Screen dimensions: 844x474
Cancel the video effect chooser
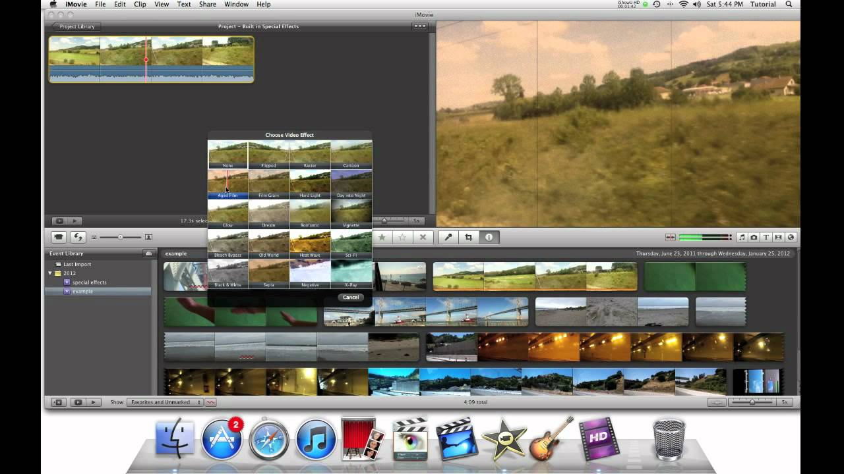(351, 297)
